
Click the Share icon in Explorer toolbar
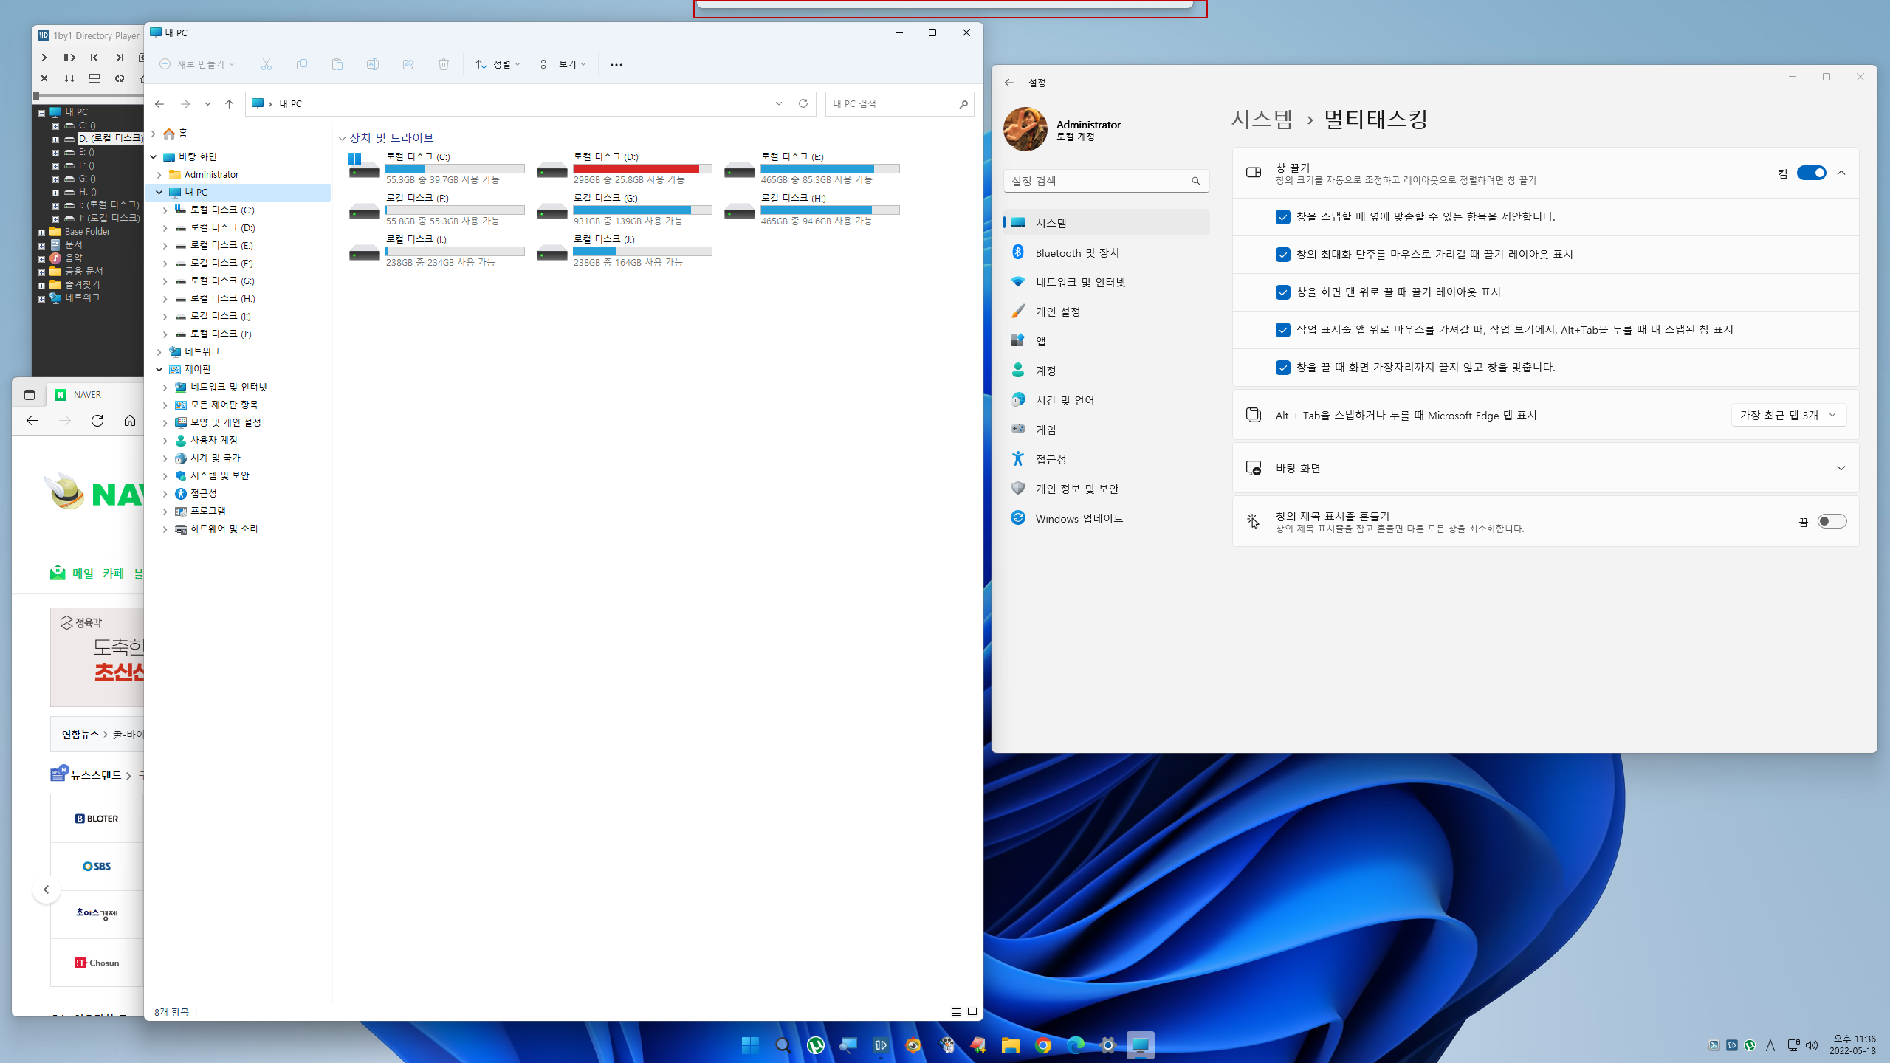(x=408, y=64)
